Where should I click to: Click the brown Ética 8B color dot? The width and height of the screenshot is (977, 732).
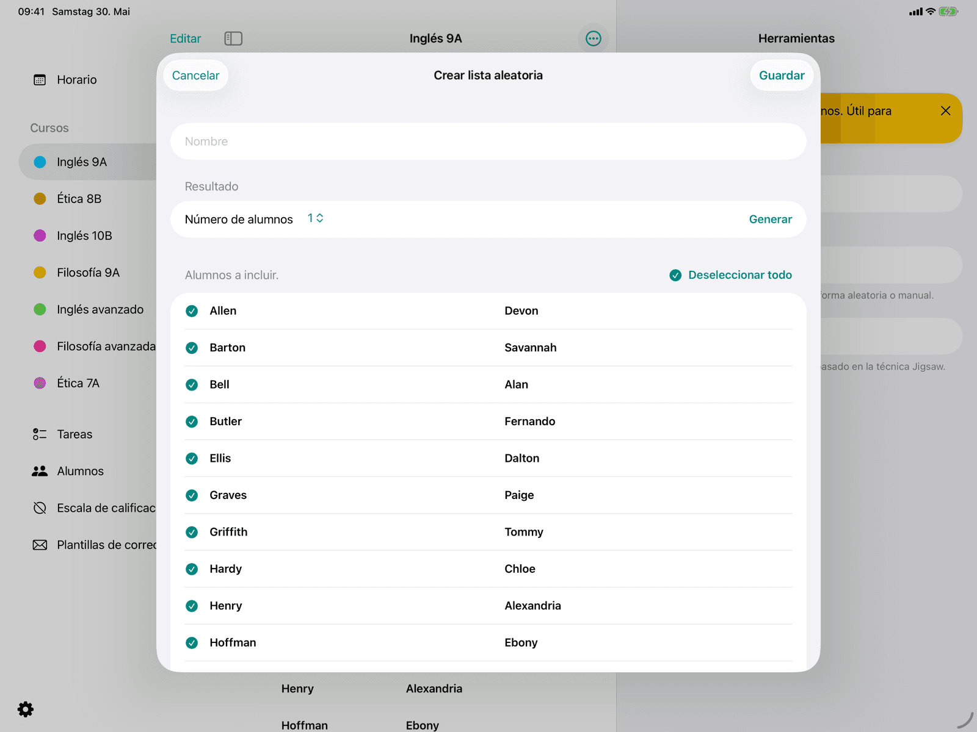40,199
